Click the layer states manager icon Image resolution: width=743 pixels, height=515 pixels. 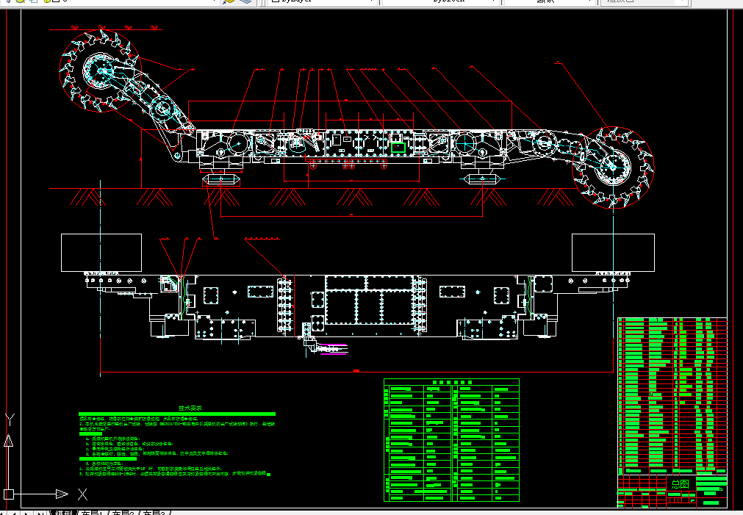tap(229, 1)
